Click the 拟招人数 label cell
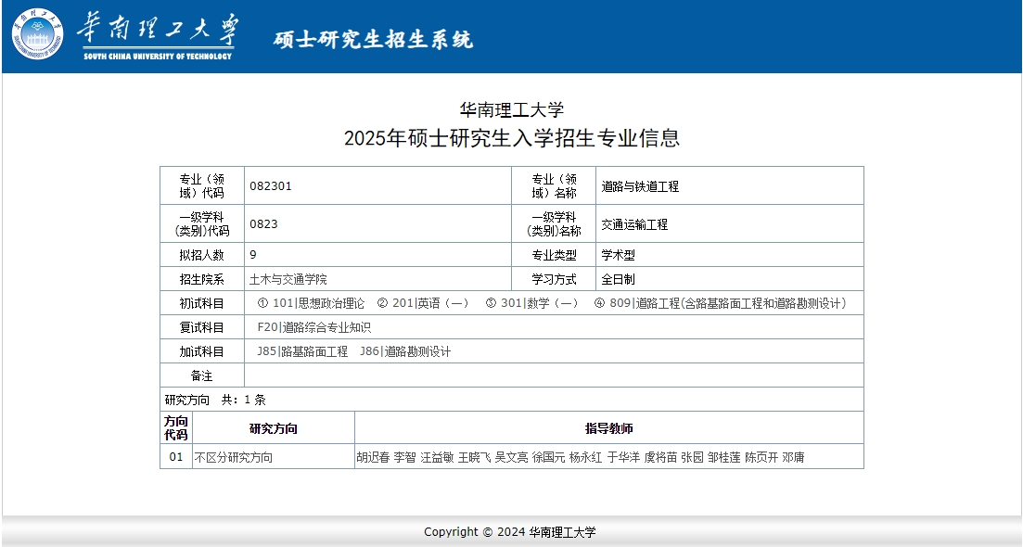The image size is (1023, 547). click(202, 255)
